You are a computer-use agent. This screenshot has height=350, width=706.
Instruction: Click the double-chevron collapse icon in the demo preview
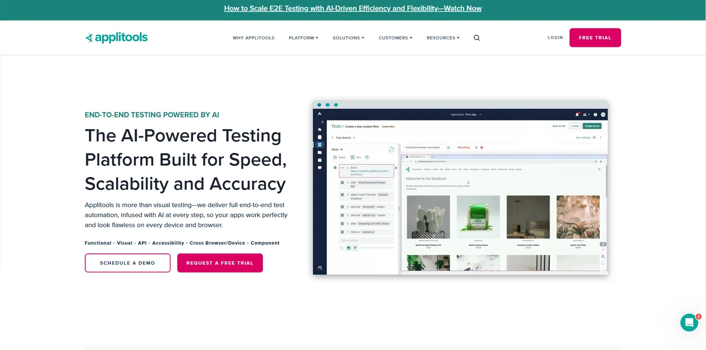[603, 244]
